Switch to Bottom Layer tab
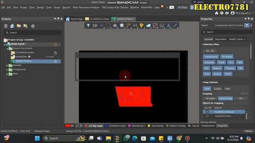Screen dimensions: 255x143 [x=116, y=126]
